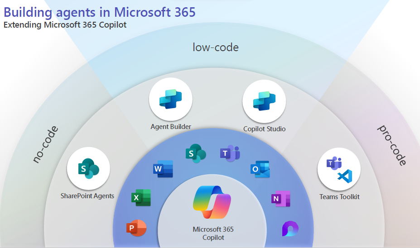Click the low-code label
The image size is (420, 248).
click(x=216, y=48)
